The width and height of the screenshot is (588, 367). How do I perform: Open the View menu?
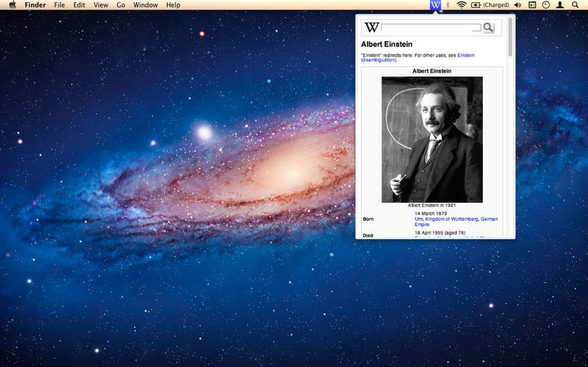pos(101,5)
